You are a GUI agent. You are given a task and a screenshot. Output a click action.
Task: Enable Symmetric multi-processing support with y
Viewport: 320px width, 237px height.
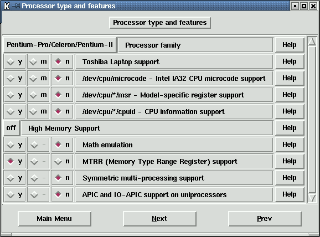click(15, 178)
